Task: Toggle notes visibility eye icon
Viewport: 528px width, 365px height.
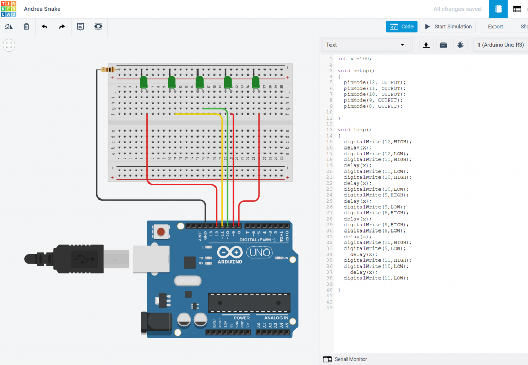Action: (98, 27)
